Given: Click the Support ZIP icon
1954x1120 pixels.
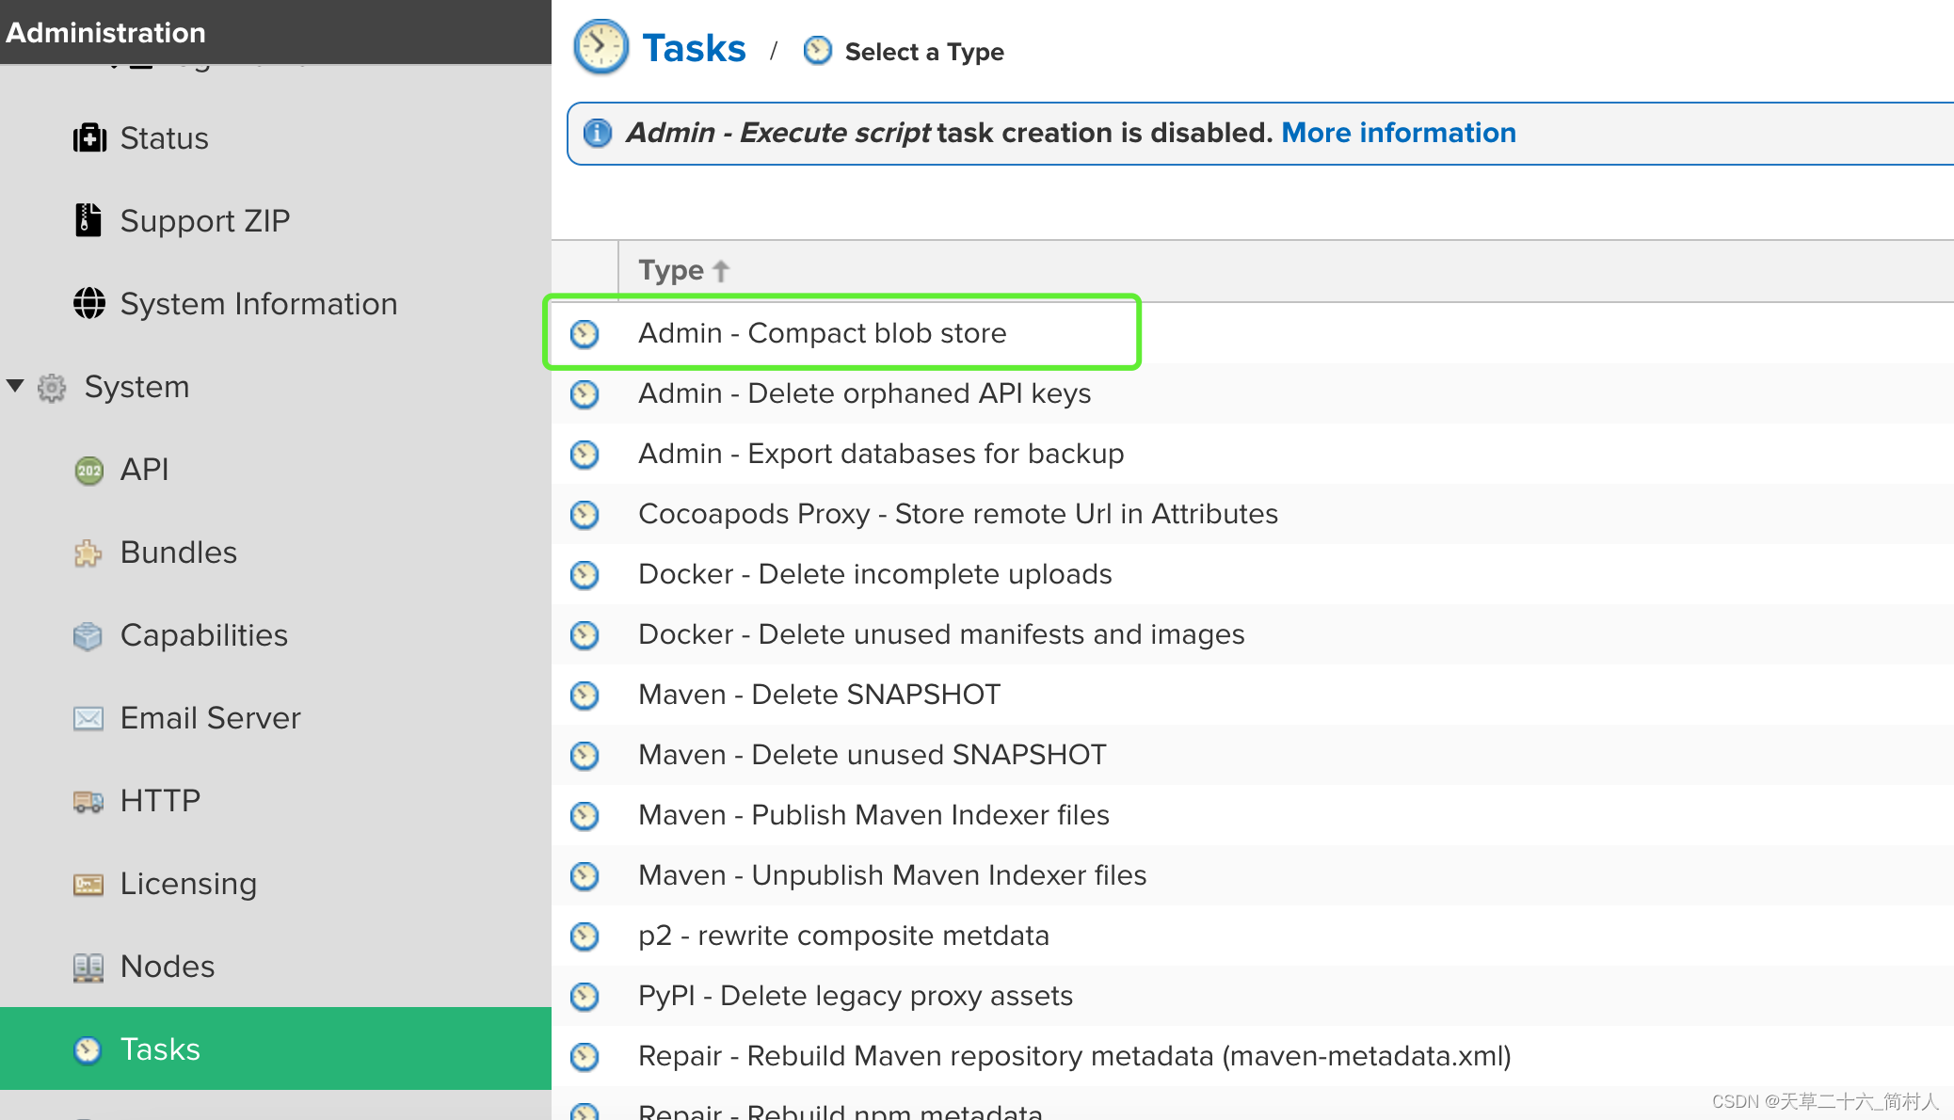Looking at the screenshot, I should coord(88,220).
